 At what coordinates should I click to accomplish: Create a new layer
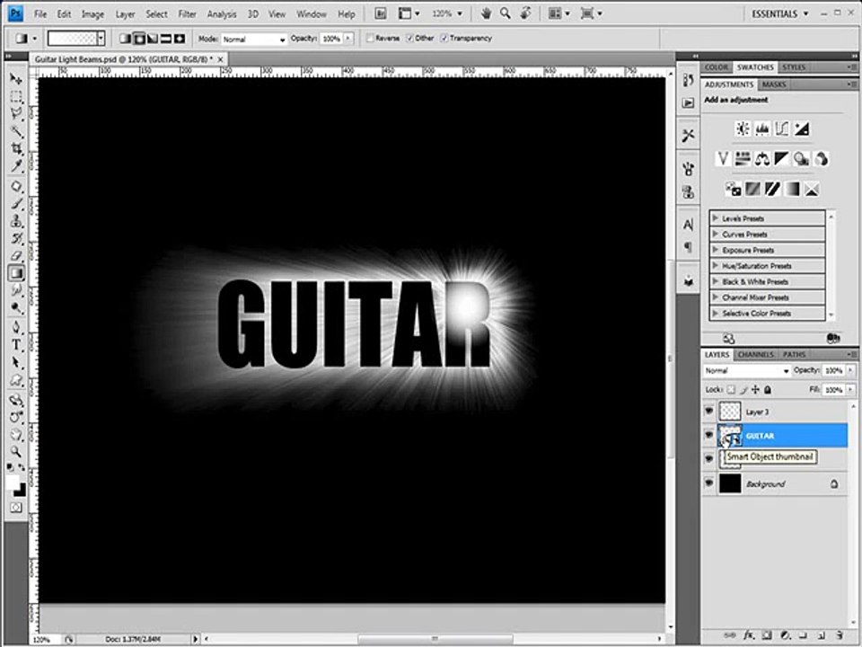(821, 635)
